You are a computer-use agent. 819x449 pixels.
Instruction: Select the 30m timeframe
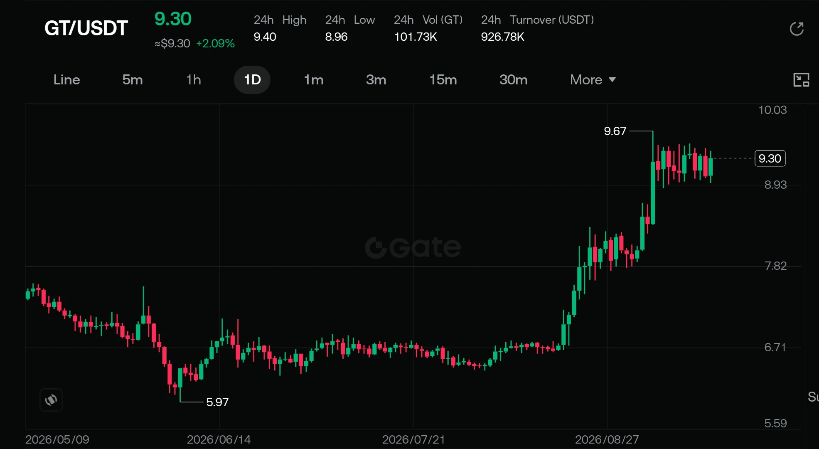tap(514, 79)
